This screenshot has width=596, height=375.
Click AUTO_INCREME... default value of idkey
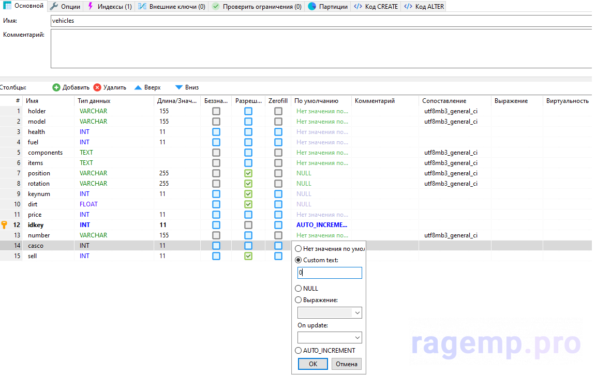(322, 225)
